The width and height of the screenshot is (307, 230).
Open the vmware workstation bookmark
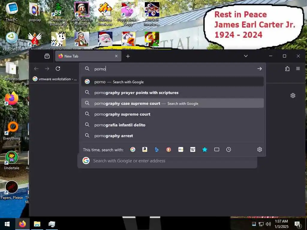pyautogui.click(x=55, y=79)
